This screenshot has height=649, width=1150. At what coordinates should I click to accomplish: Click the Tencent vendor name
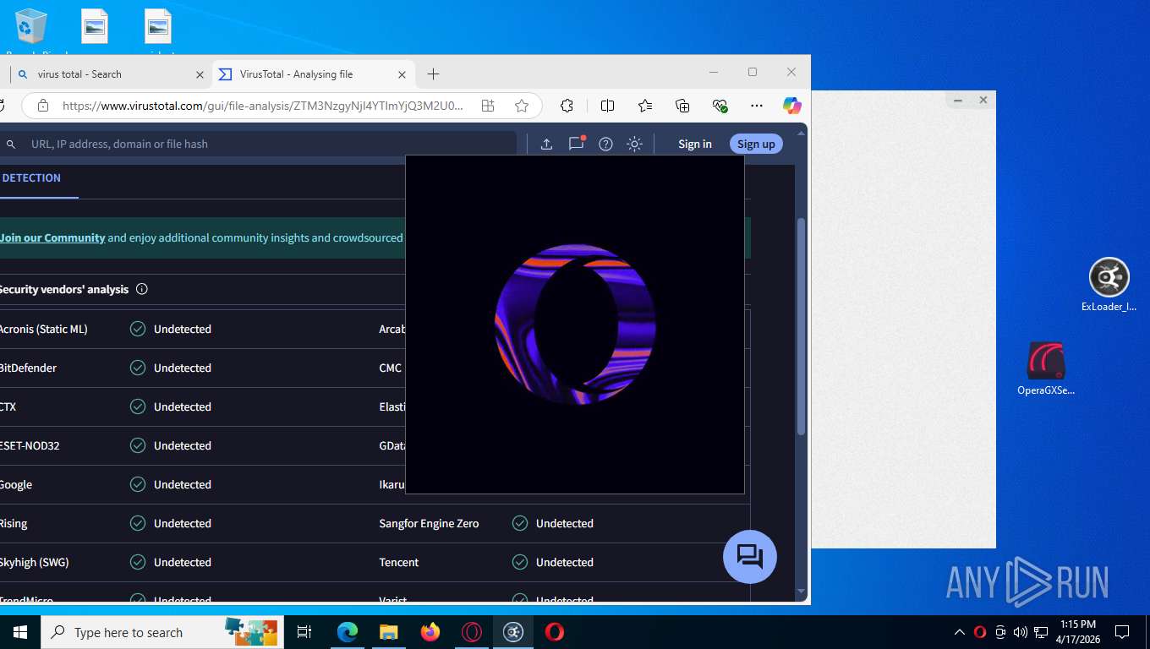pyautogui.click(x=399, y=562)
